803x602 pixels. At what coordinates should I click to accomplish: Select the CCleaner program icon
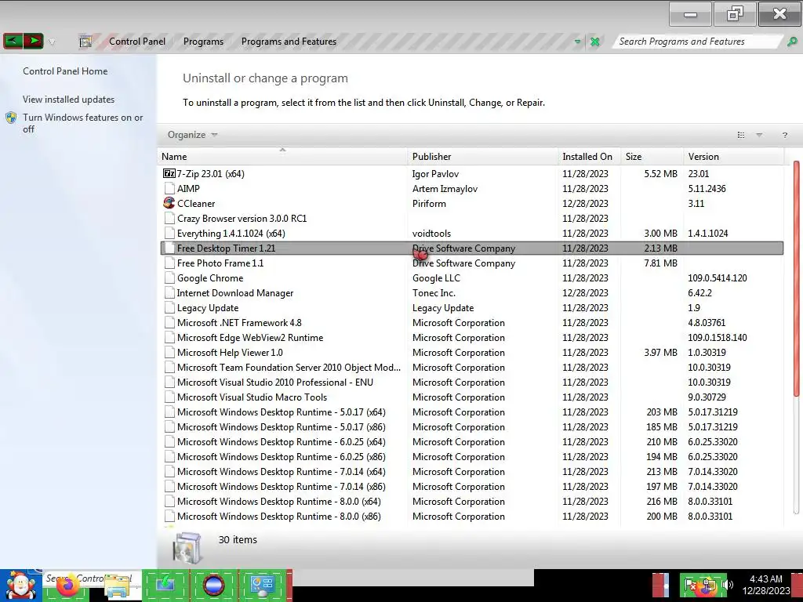[169, 203]
